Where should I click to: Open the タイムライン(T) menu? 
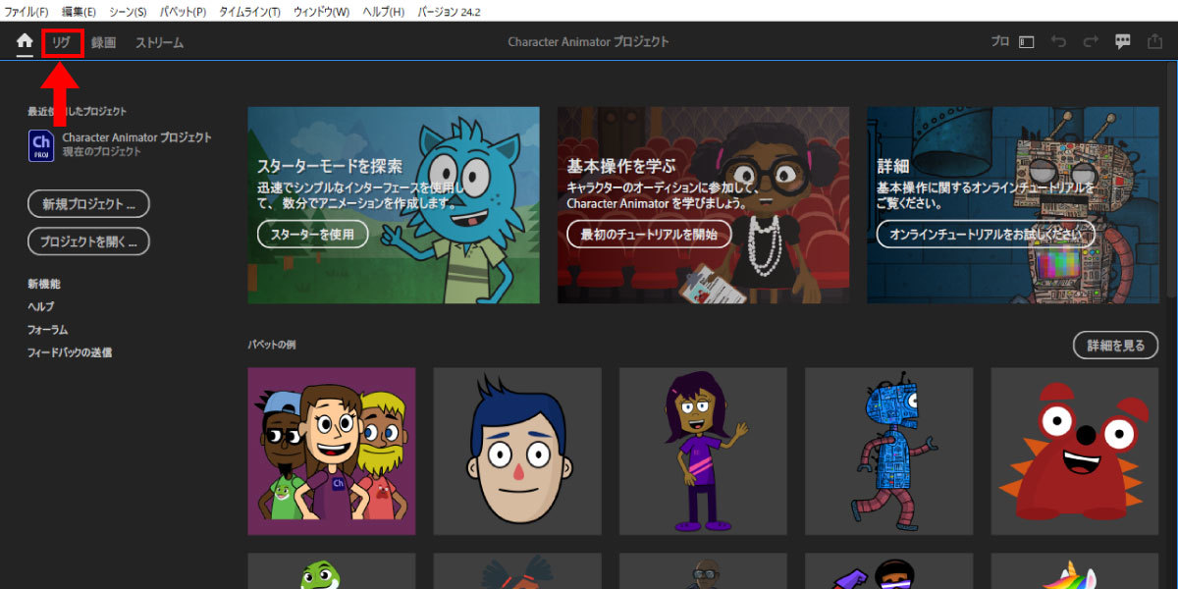pos(248,11)
